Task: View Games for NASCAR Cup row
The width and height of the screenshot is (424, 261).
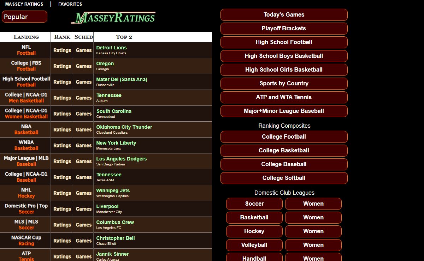Action: tap(84, 241)
